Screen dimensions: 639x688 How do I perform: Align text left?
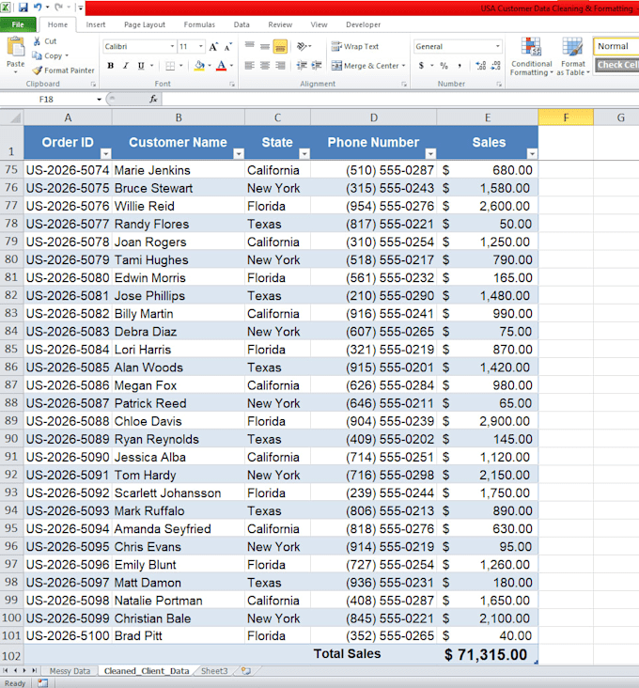click(x=250, y=66)
